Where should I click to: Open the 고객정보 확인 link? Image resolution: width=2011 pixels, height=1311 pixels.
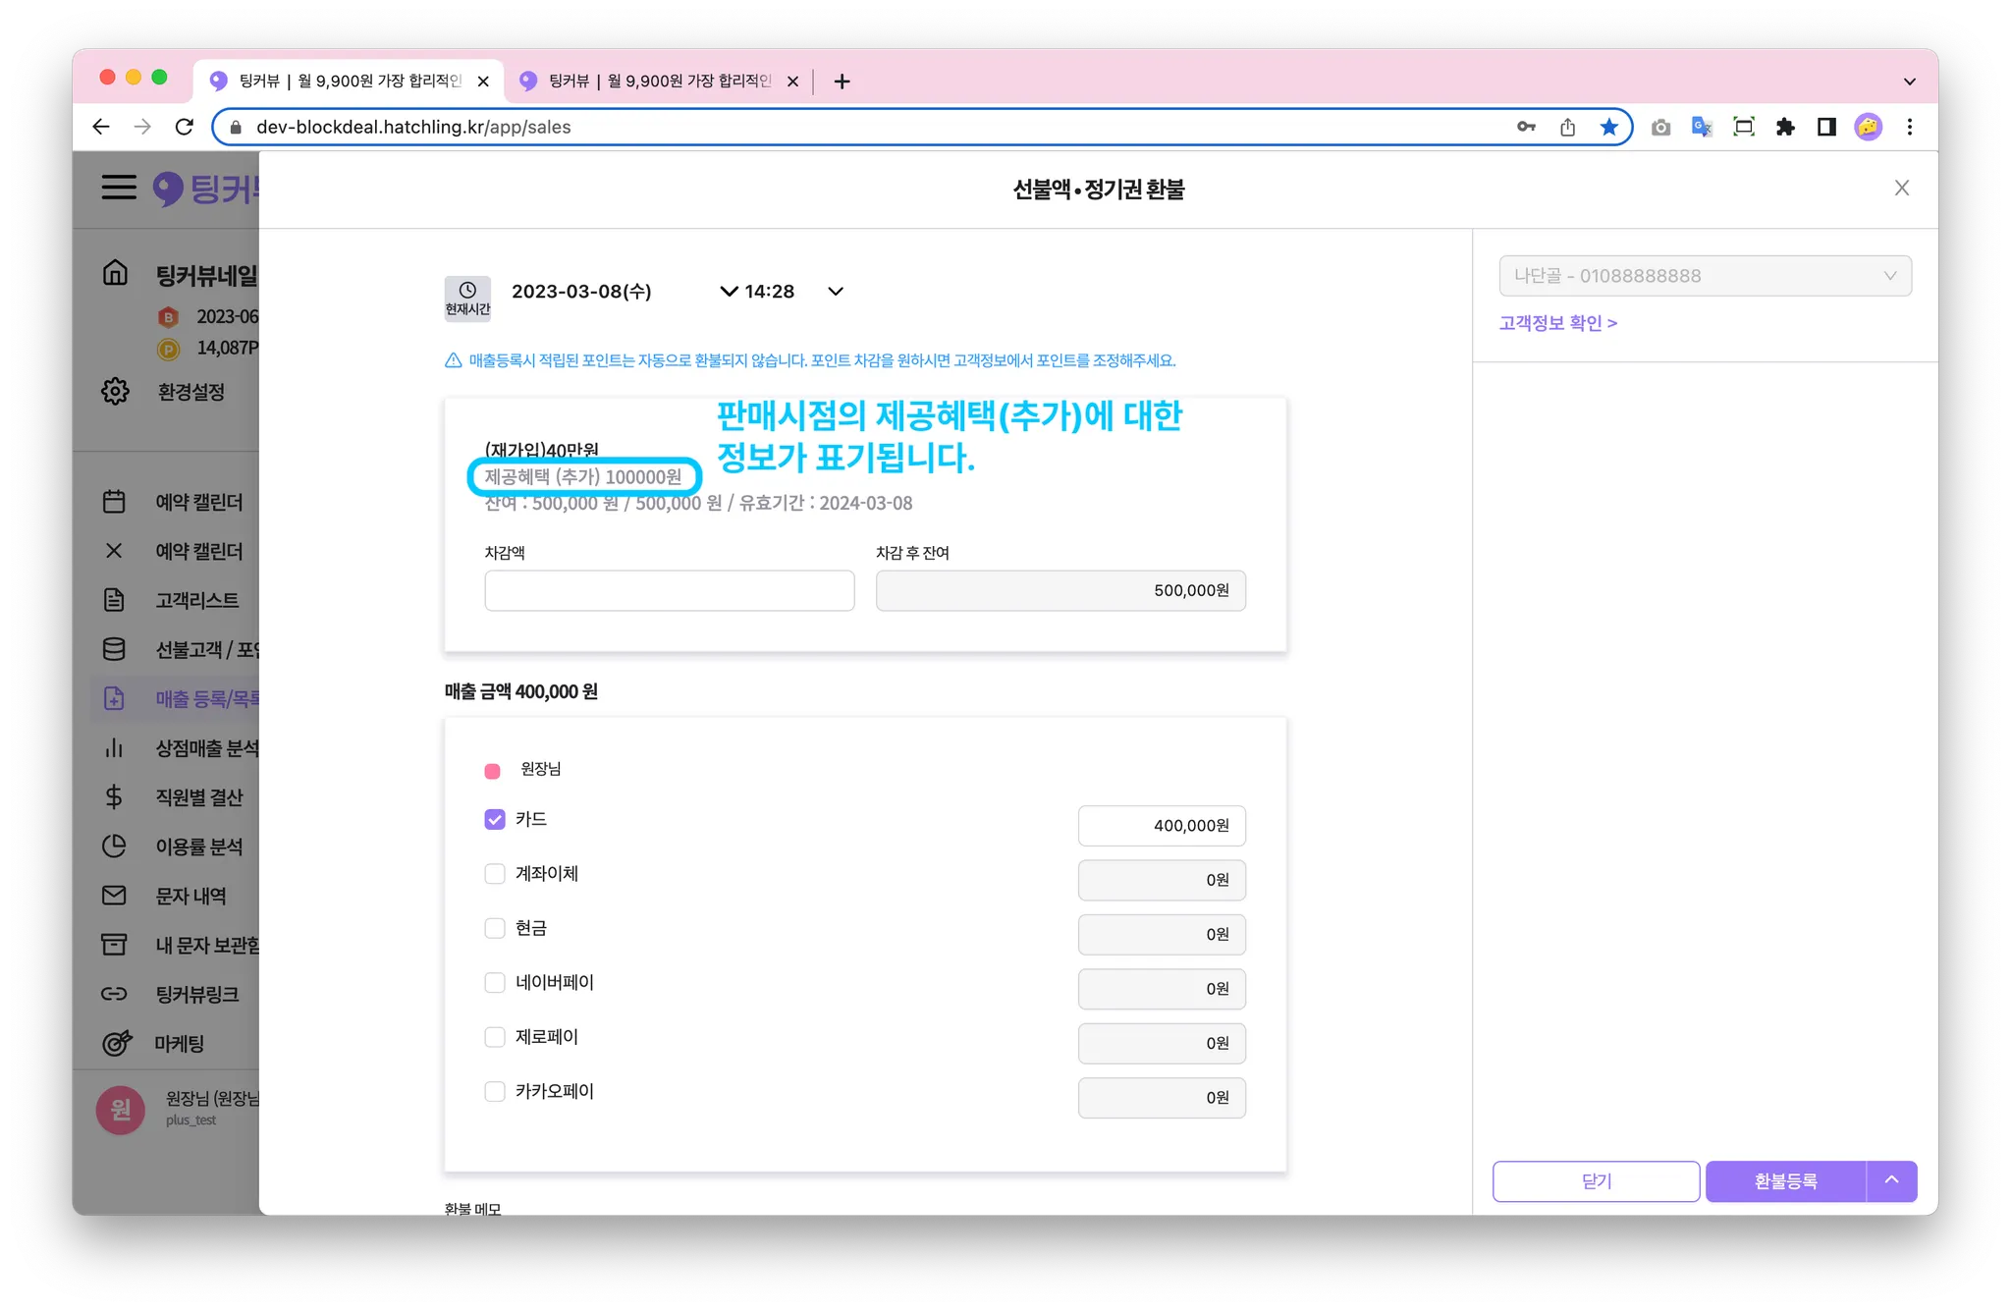click(x=1557, y=323)
